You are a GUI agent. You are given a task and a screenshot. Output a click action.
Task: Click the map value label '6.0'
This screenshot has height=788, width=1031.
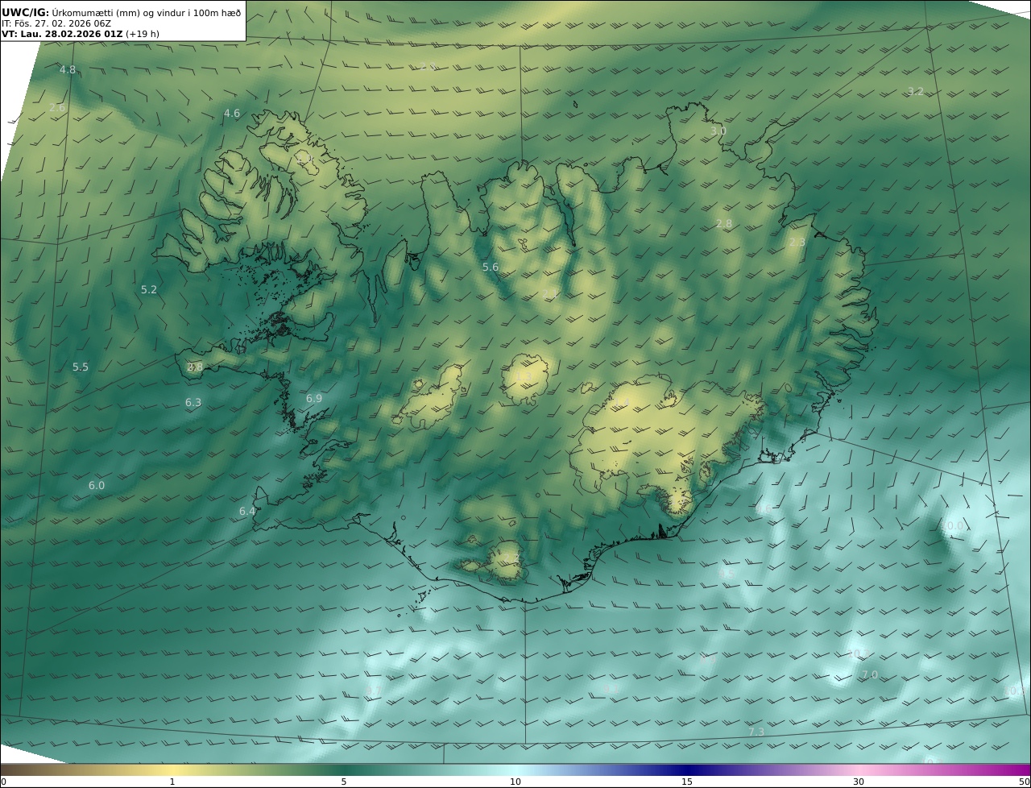click(97, 486)
